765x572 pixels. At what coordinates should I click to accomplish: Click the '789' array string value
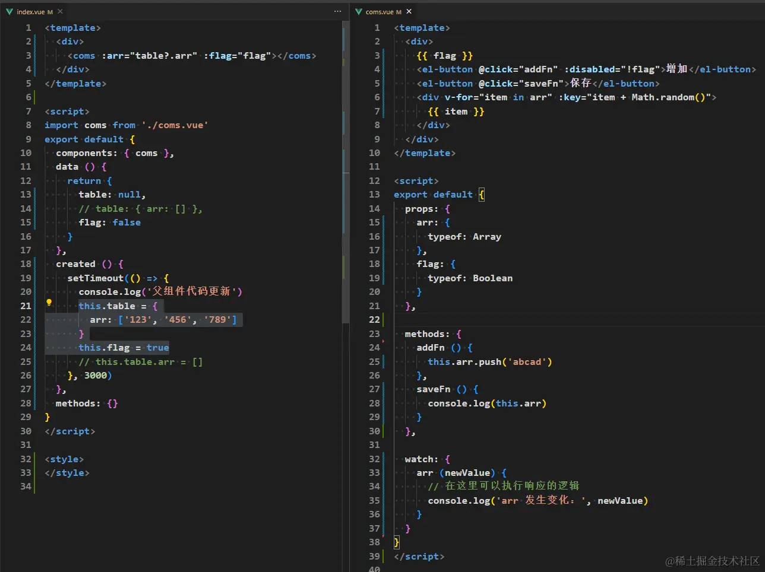pos(217,320)
